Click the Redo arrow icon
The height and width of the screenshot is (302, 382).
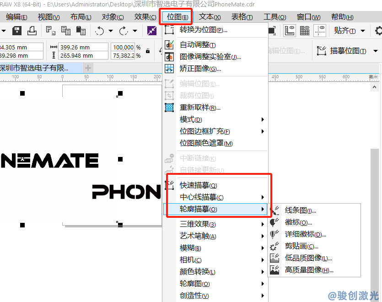124,31
